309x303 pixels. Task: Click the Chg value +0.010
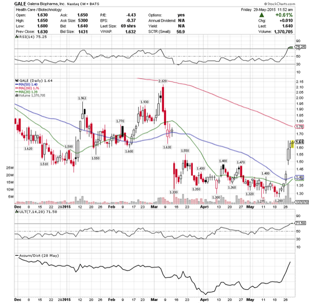point(286,21)
